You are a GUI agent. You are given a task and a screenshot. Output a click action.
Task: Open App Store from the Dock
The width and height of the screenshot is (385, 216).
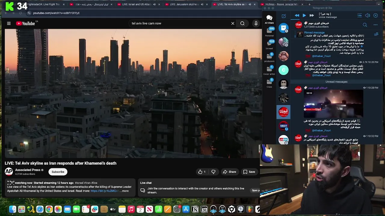186,209
